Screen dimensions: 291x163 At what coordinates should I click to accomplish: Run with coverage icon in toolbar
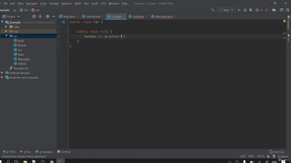251,10
